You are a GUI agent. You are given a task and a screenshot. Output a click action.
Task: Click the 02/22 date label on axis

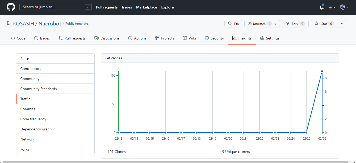259,139
